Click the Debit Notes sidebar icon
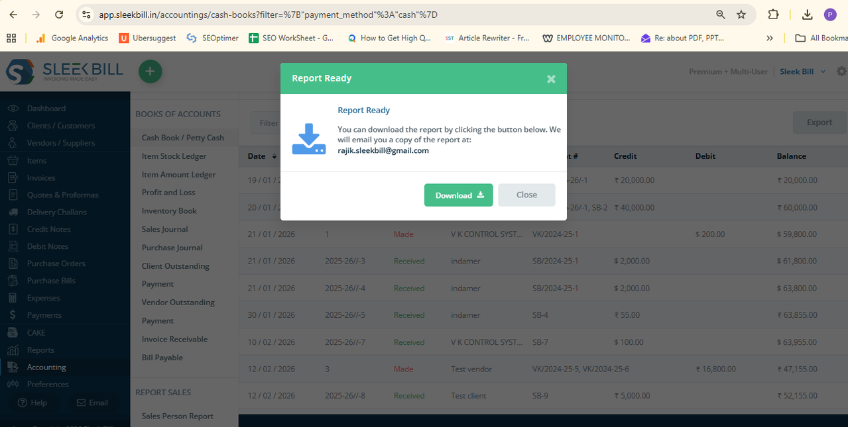 click(13, 246)
